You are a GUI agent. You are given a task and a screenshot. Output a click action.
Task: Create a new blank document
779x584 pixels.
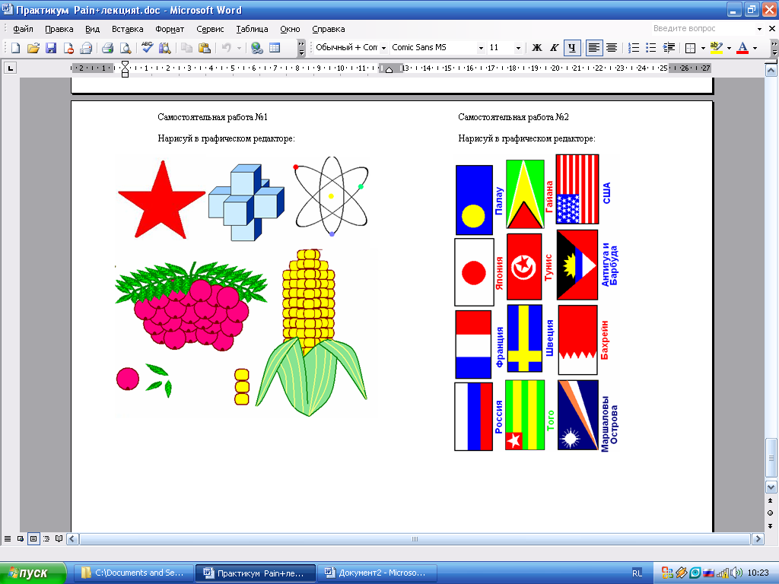(15, 48)
